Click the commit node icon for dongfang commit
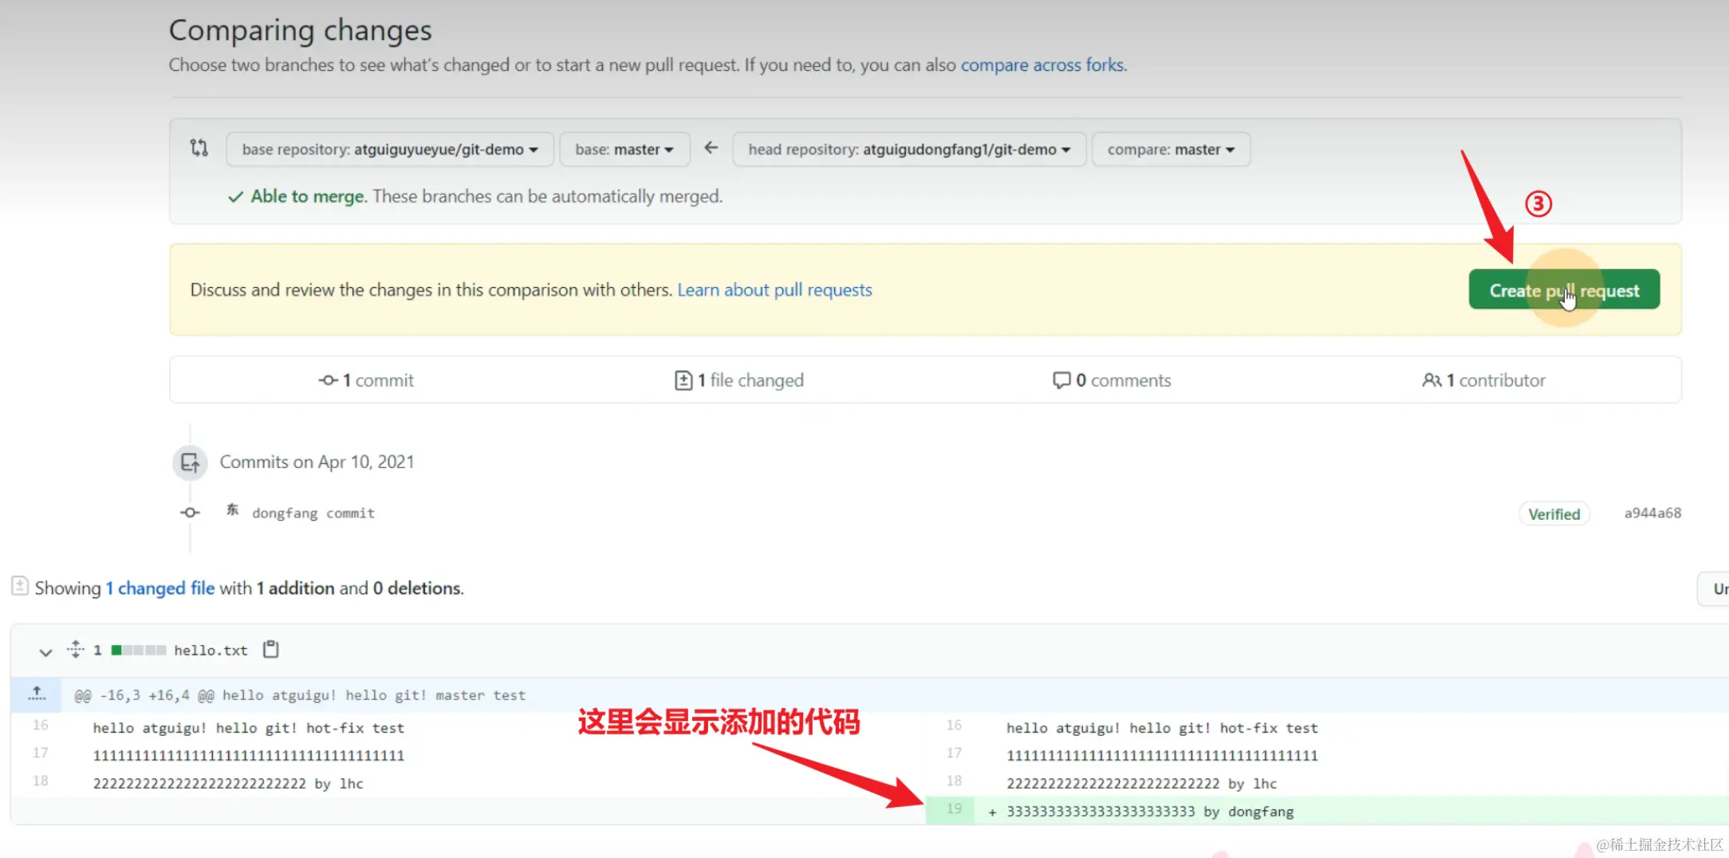1729x858 pixels. (190, 513)
